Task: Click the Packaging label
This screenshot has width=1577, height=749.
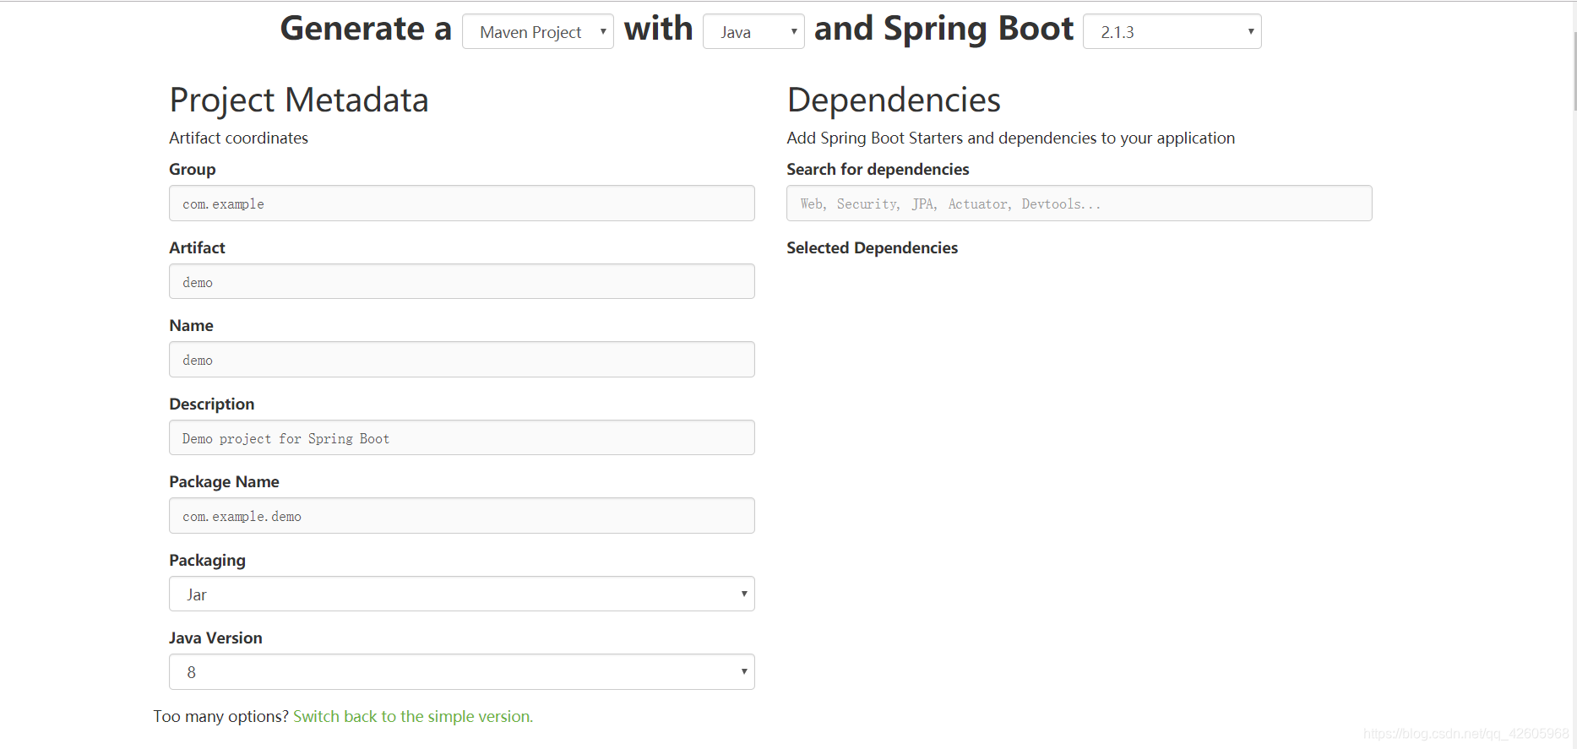Action: [207, 560]
